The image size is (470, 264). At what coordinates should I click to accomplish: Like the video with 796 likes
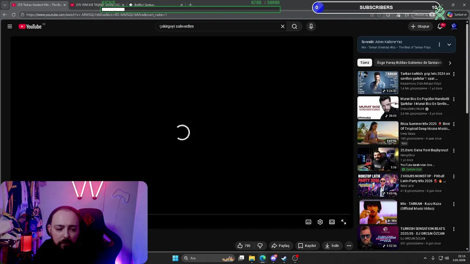[x=244, y=246]
